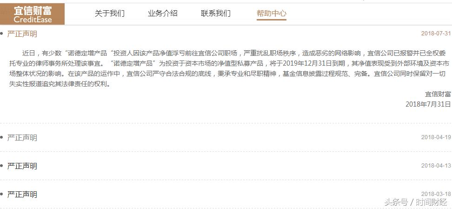The image size is (452, 209).
Task: Click the date 2018-07-31
Action: pyautogui.click(x=436, y=34)
